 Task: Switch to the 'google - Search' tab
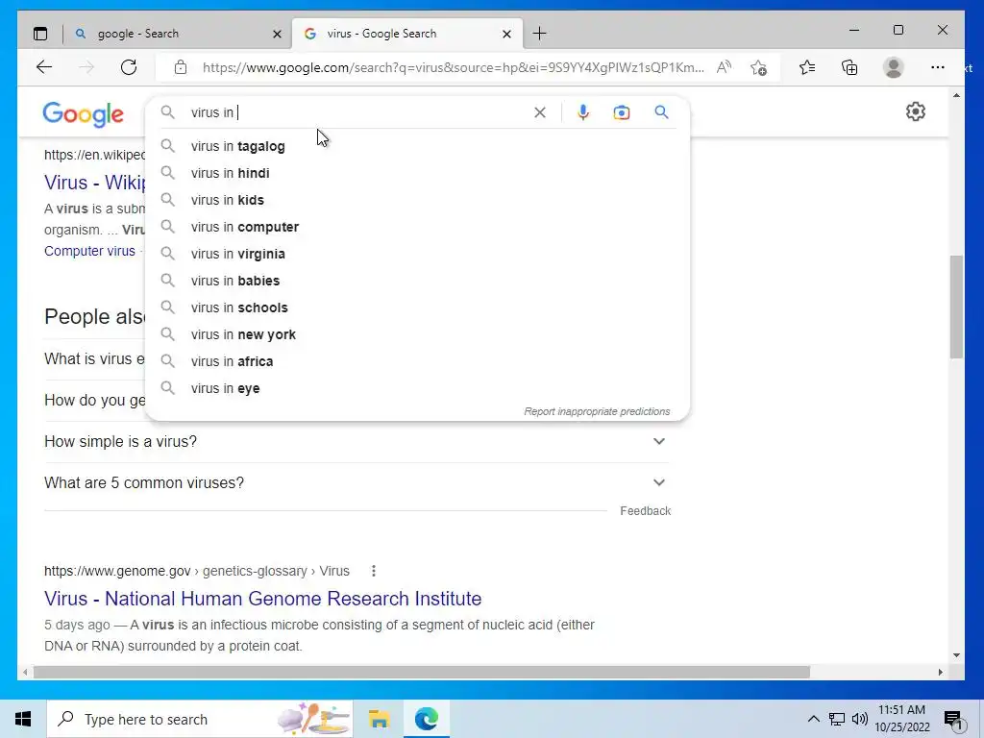(178, 34)
